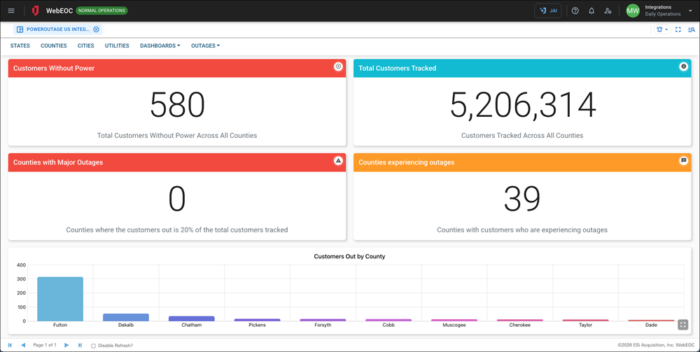Go to the Counties menu item
This screenshot has width=700, height=352.
click(54, 45)
